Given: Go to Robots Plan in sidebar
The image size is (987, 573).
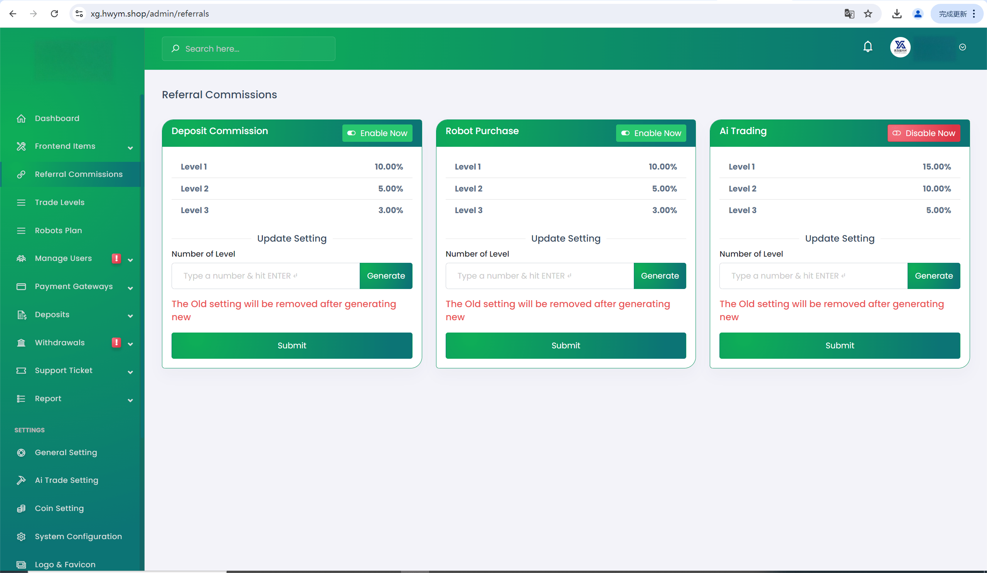Looking at the screenshot, I should [x=58, y=230].
